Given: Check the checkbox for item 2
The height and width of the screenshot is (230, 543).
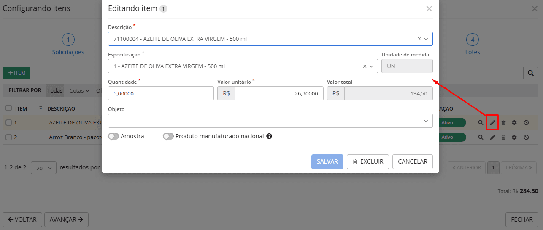Looking at the screenshot, I should tap(8, 137).
